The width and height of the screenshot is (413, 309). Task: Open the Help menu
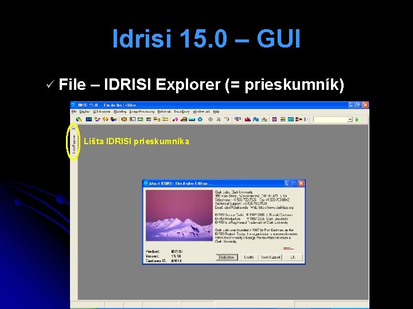tap(216, 112)
